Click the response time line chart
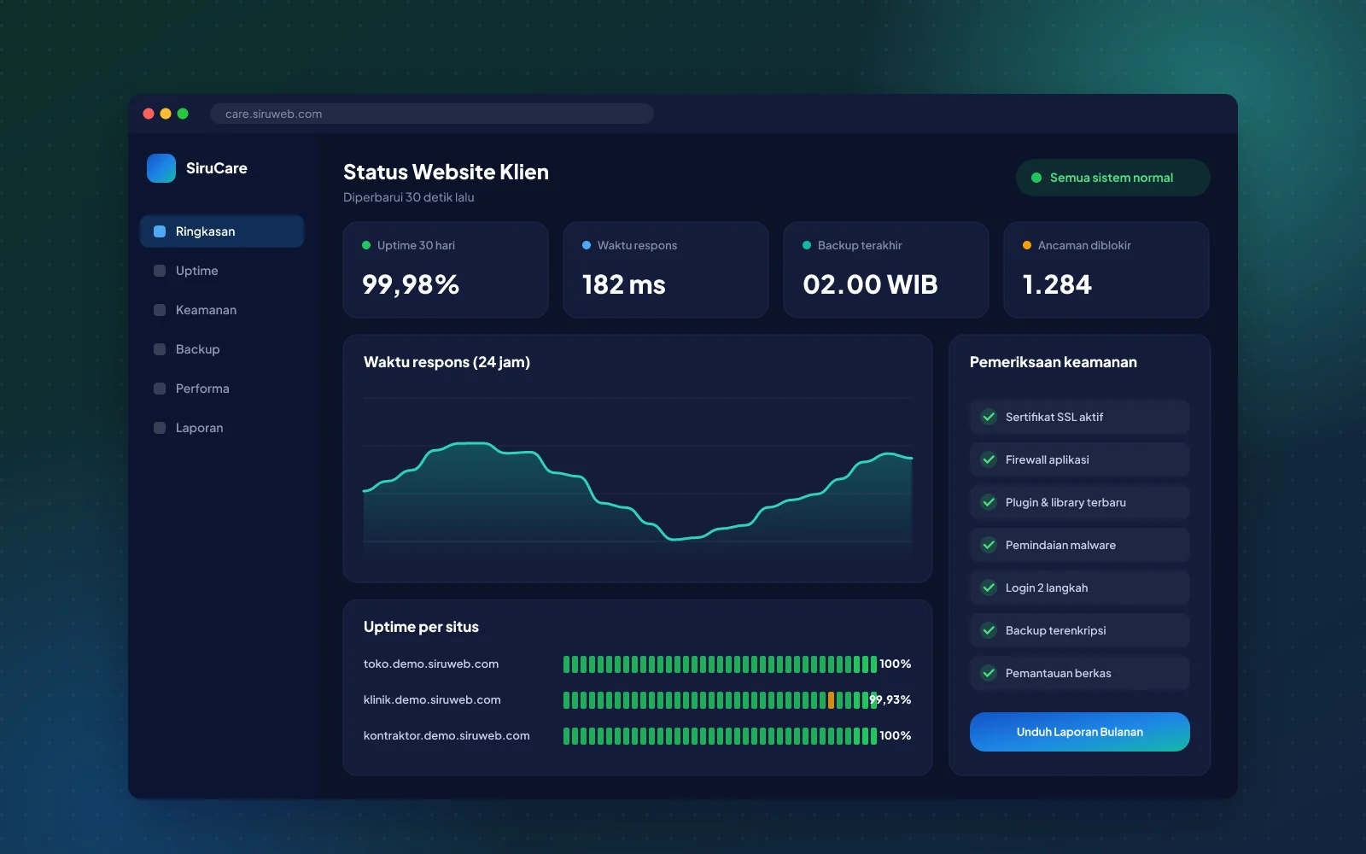The width and height of the screenshot is (1366, 854). tap(638, 491)
